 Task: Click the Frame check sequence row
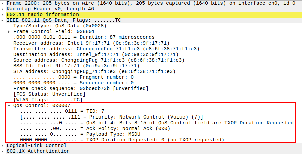click(81, 88)
